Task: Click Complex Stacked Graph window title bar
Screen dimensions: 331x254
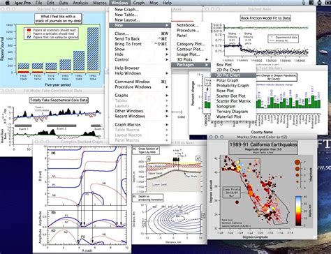Action: (82, 142)
